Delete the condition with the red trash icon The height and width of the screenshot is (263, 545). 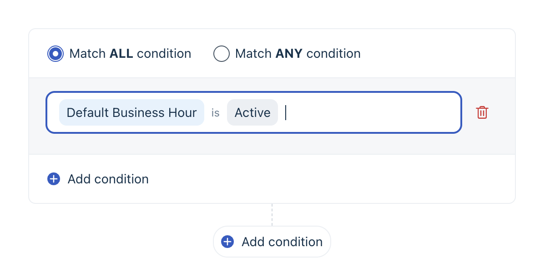click(482, 112)
